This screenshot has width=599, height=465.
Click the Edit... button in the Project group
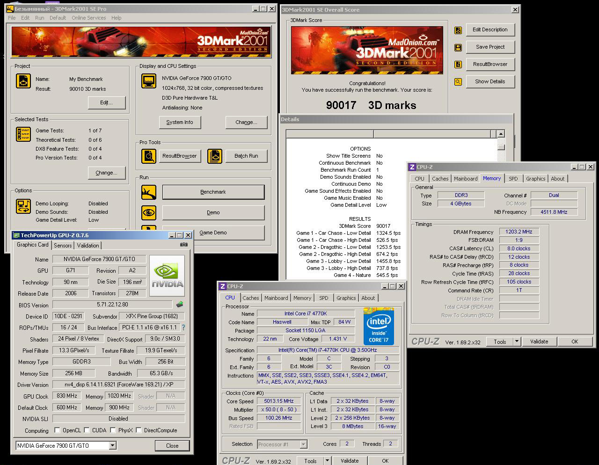[107, 103]
